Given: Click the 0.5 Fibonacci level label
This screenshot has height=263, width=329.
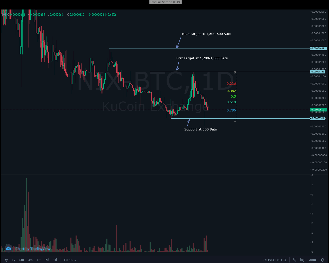Looking at the screenshot, I should (x=233, y=97).
